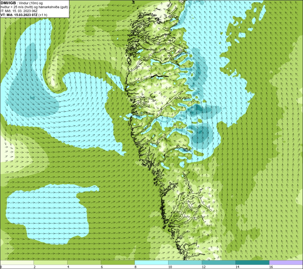Click the 'VT: Mið. 15.03.2023 07Z' line
Viewport: 303px width, 269px height.
pyautogui.click(x=19, y=15)
